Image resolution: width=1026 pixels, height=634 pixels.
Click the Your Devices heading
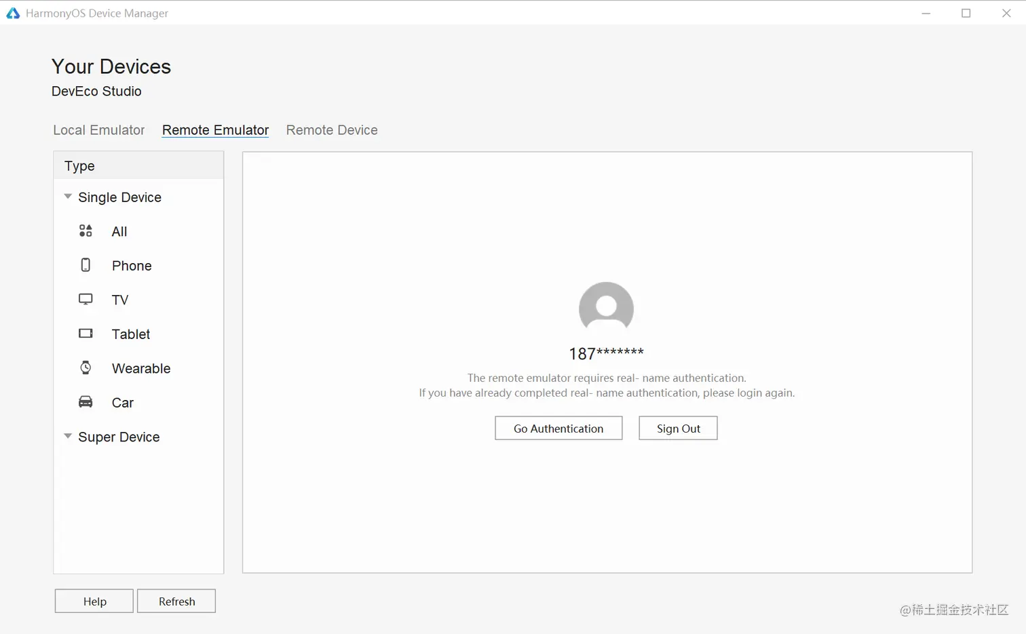[111, 66]
